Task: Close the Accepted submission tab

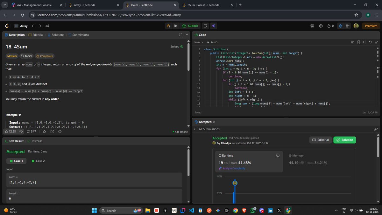Action: click(x=214, y=122)
